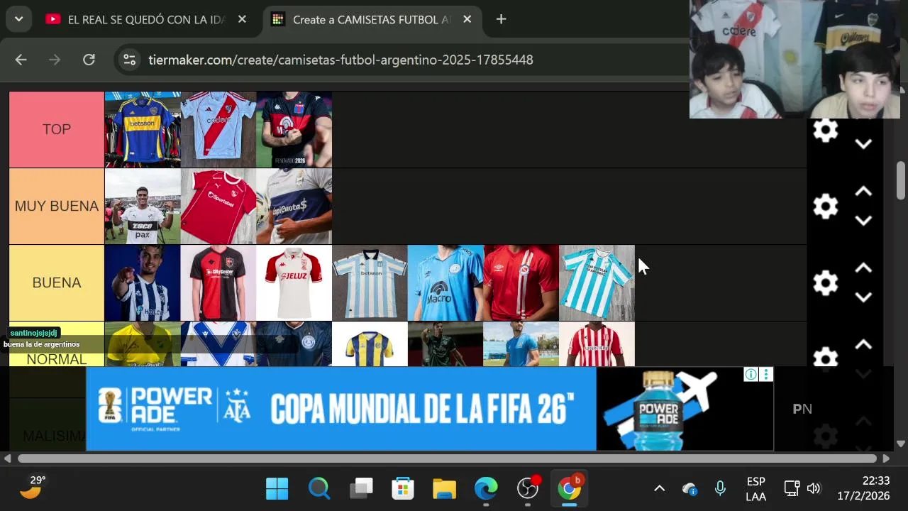The height and width of the screenshot is (511, 908).
Task: Select the blue-white striped player jersey in BUENA
Action: 143,282
